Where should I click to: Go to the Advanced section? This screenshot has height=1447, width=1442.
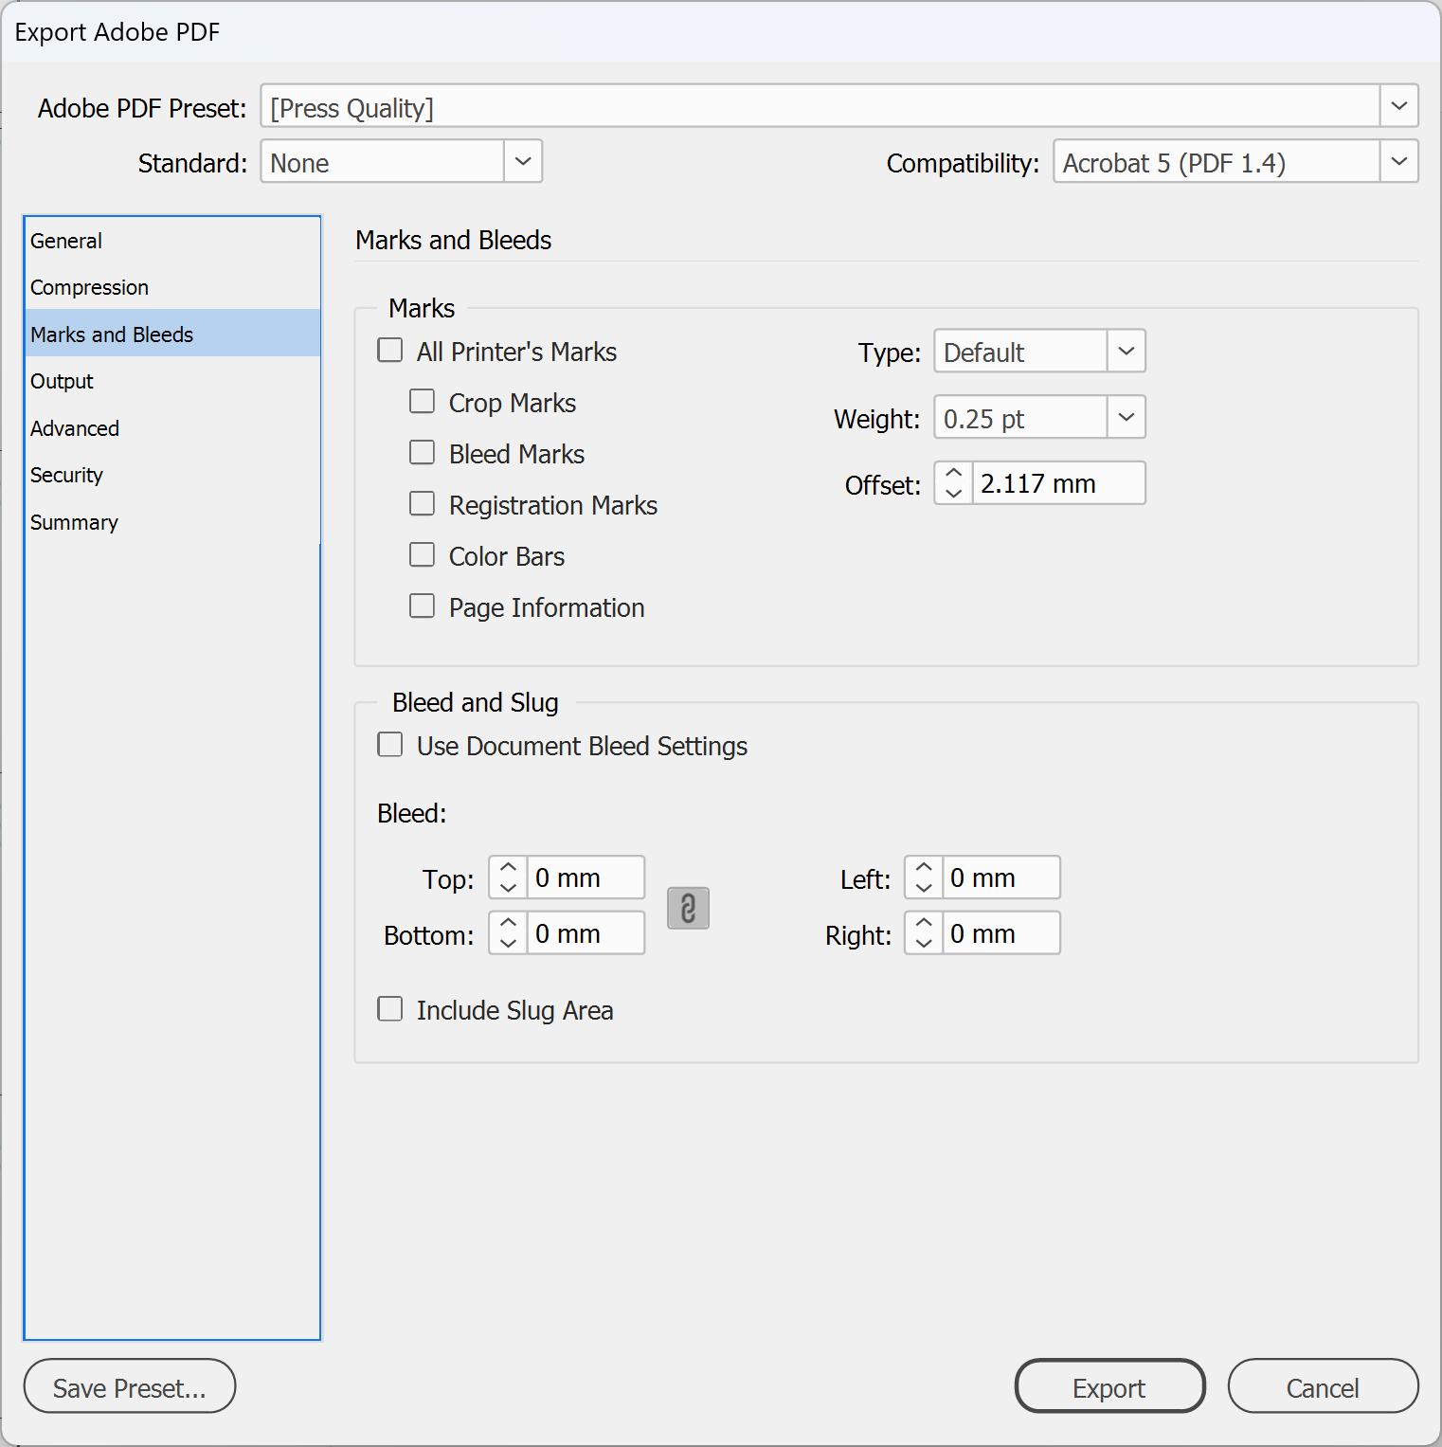point(172,428)
